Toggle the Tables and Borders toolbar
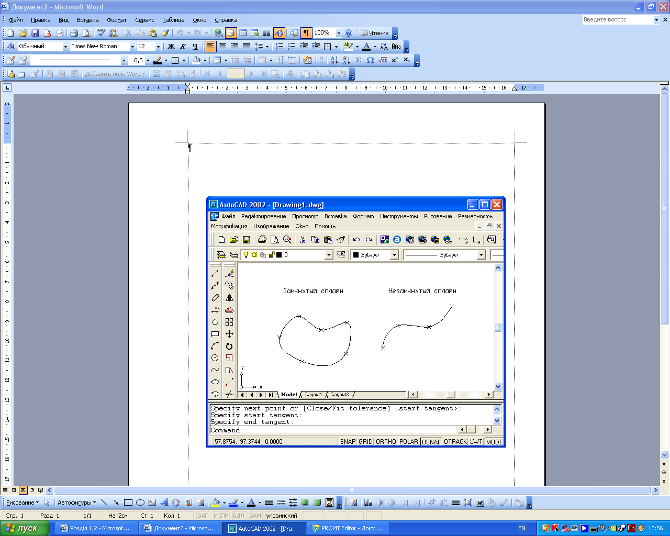Screen dimensions: 670x536 click(x=231, y=33)
